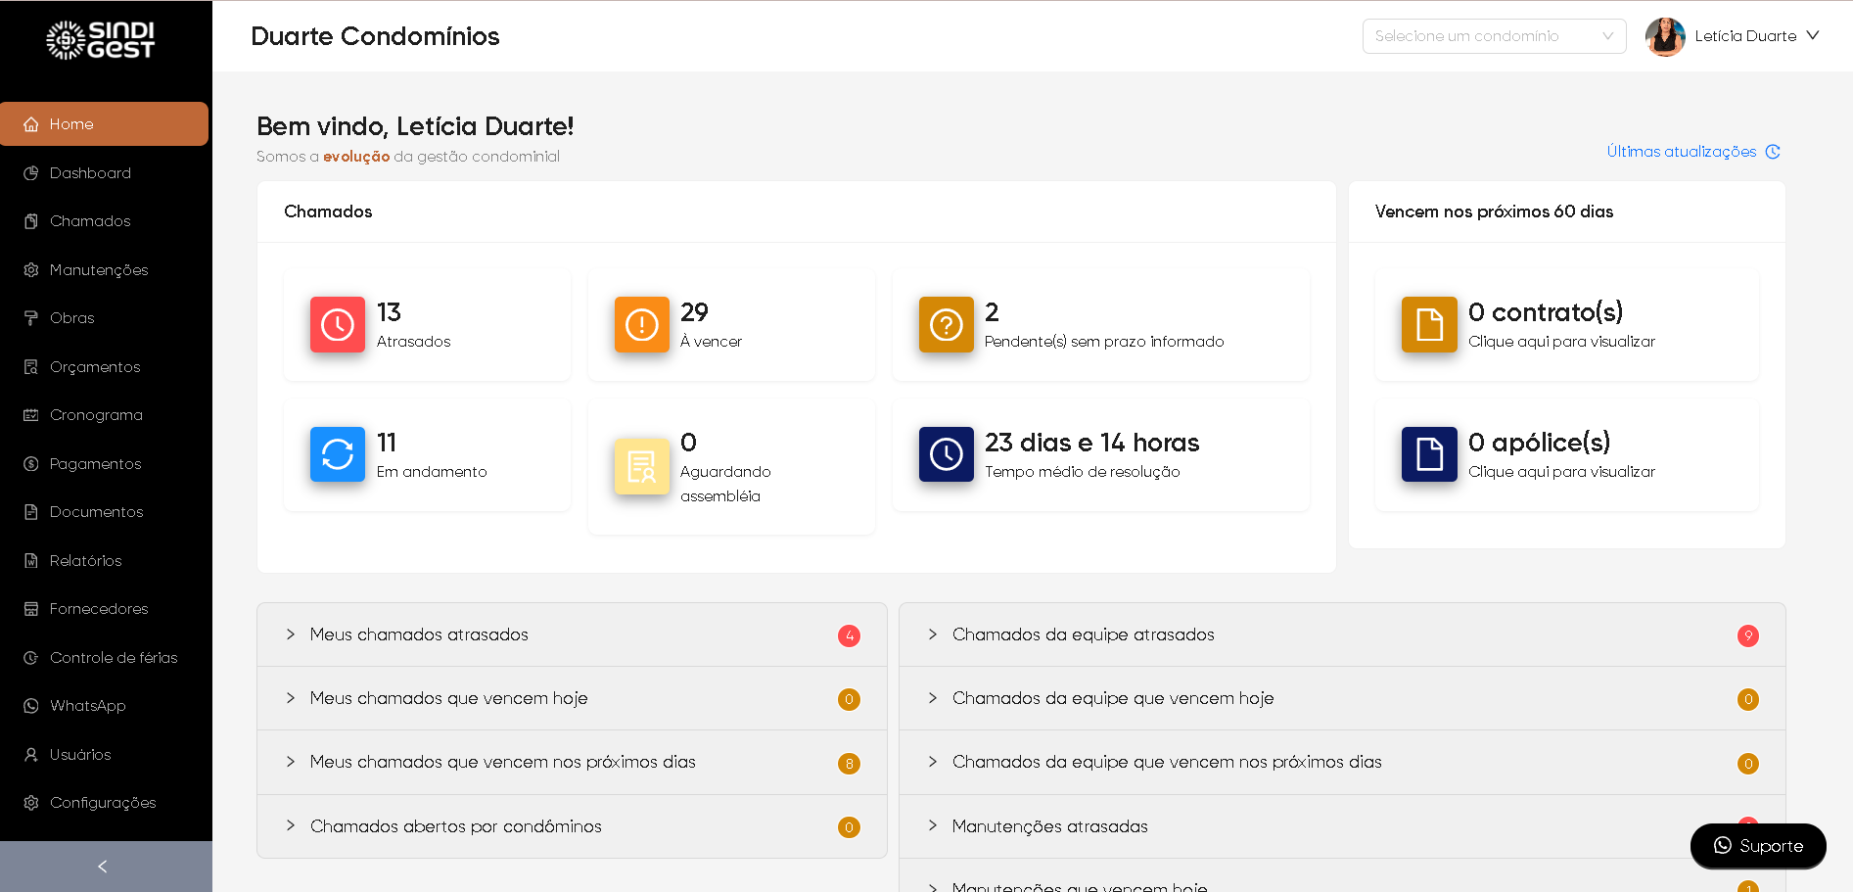Click the WhatsApp icon in the sidebar
Image resolution: width=1853 pixels, height=892 pixels.
[31, 705]
